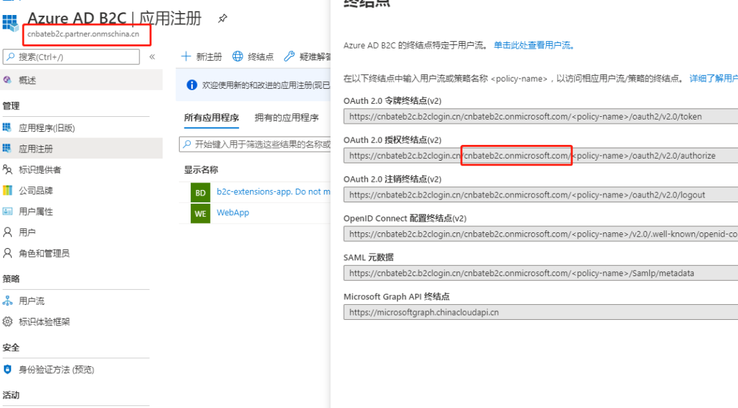Select OAuth 2.0 令牌终结点 URL field

(541, 116)
